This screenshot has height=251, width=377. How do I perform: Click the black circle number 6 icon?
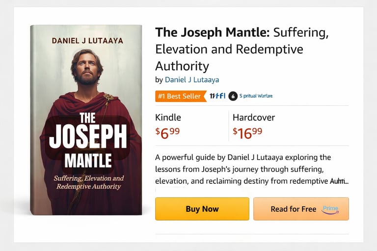tap(233, 96)
